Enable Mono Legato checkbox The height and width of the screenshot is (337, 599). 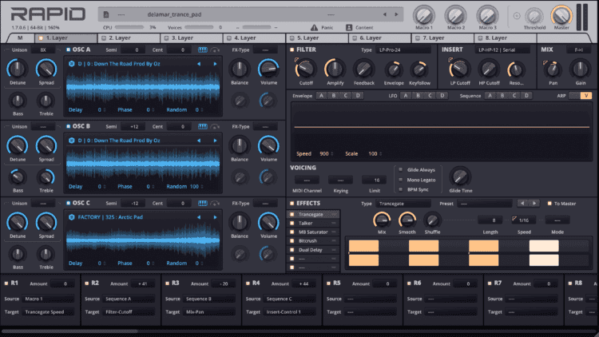[401, 180]
